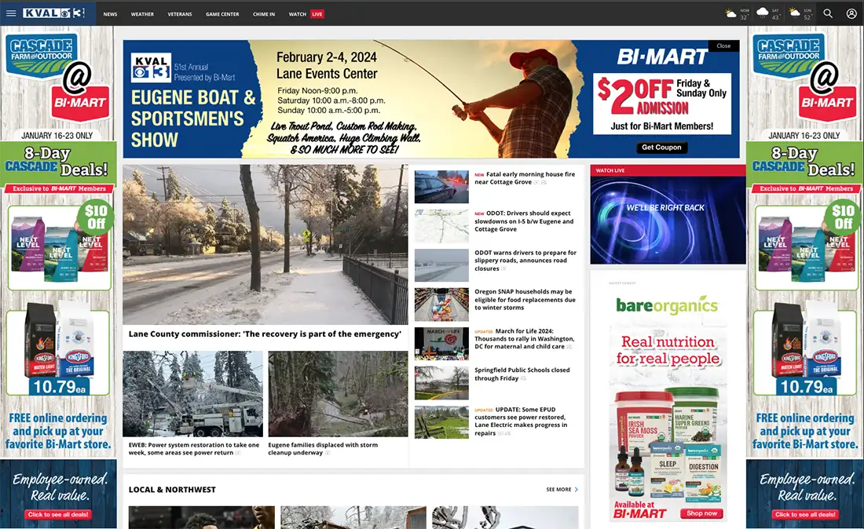Open March for Life 2024 story

[524, 338]
